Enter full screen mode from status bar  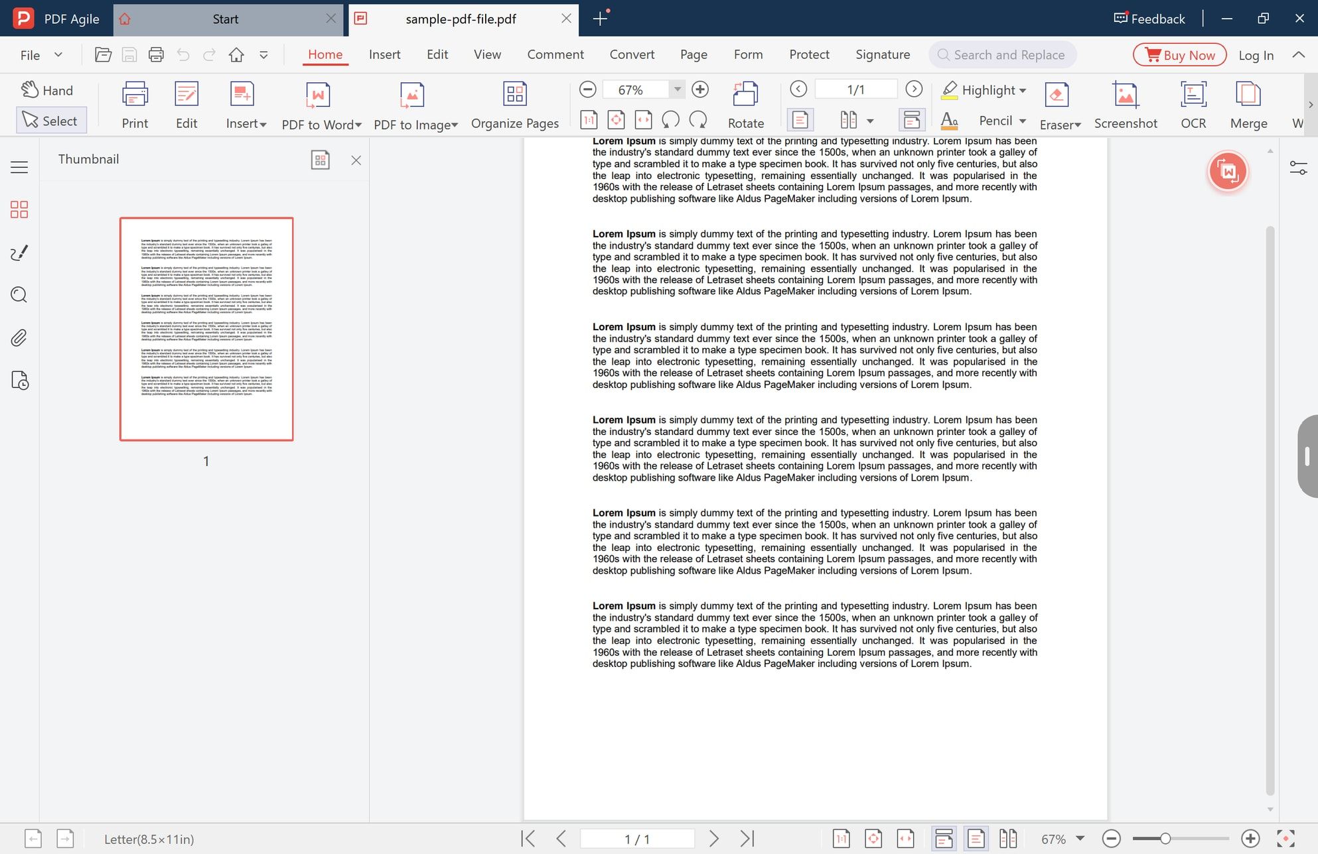pos(1285,839)
